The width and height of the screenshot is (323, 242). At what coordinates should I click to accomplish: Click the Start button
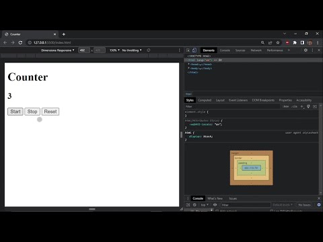click(15, 112)
